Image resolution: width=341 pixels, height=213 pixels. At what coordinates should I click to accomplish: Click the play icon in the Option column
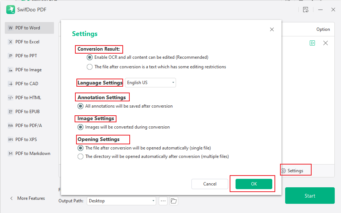pyautogui.click(x=312, y=43)
